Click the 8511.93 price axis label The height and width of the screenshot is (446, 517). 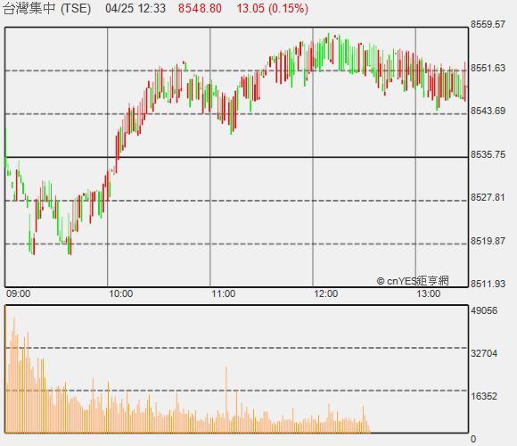488,284
